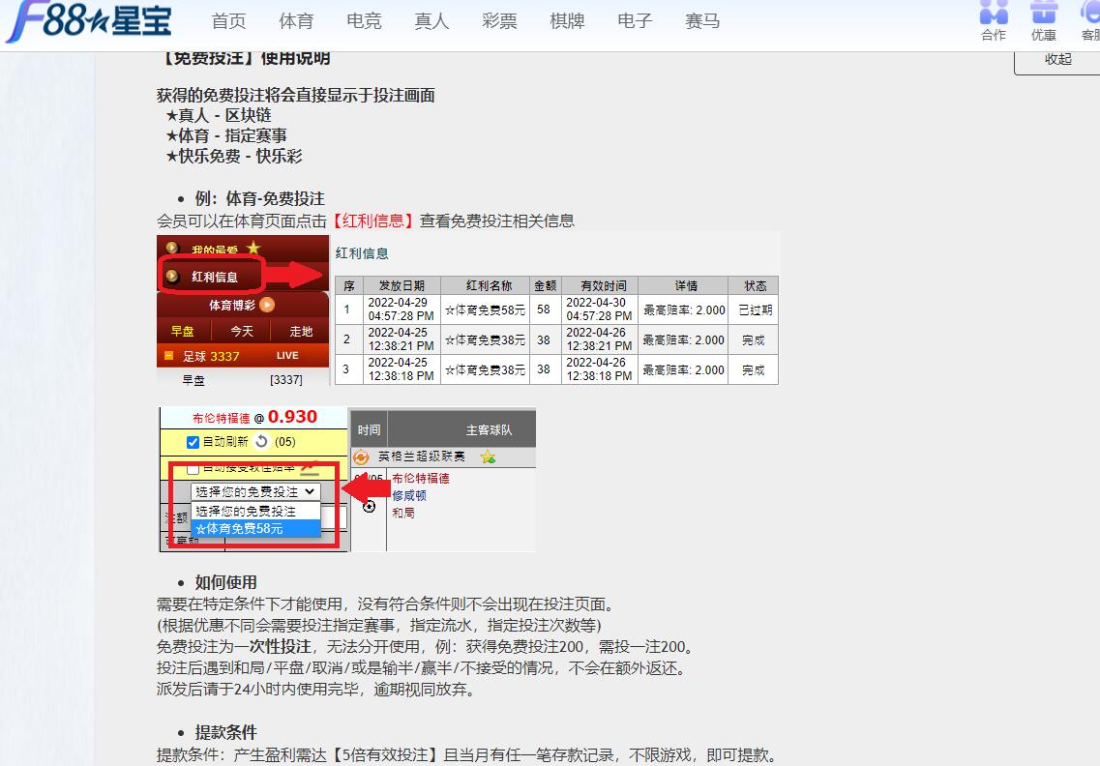1100x766 pixels.
Task: Click the 2022-04-29 04:57:28 PM date cell
Action: [x=401, y=309]
